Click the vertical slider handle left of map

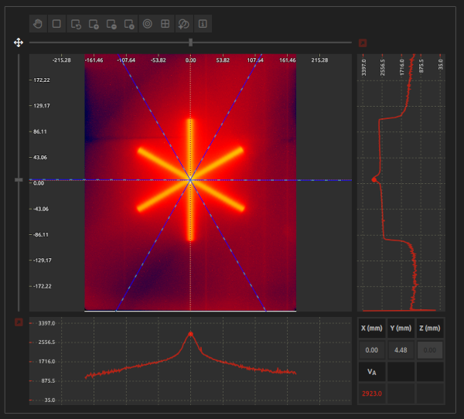point(18,179)
